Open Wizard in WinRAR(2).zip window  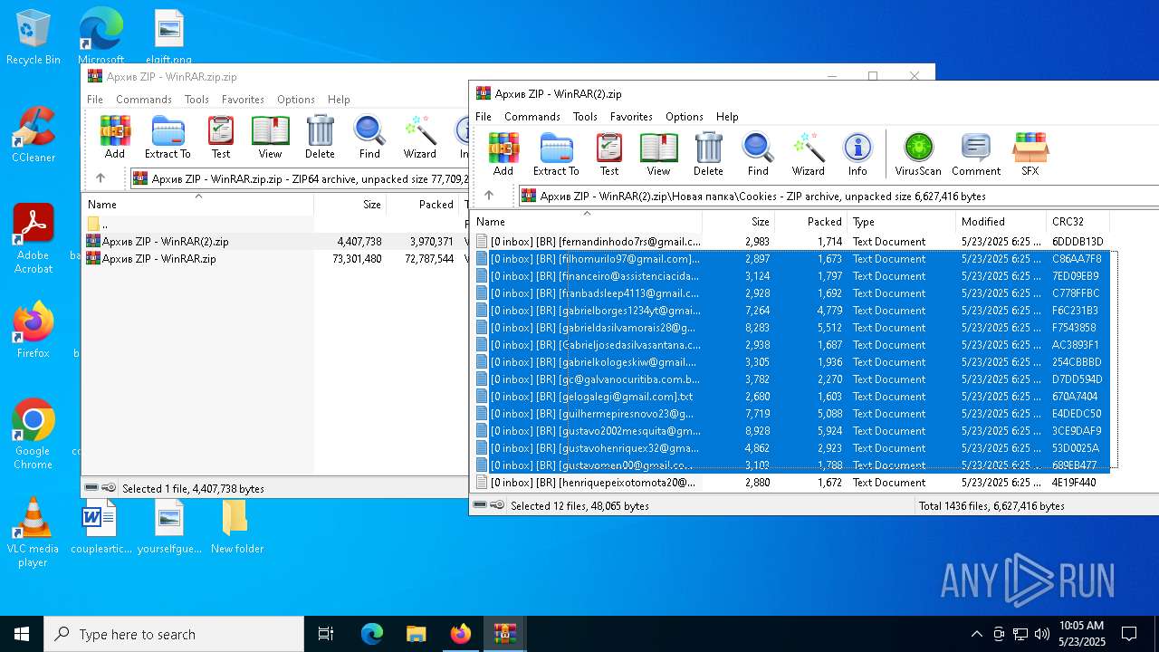[808, 154]
